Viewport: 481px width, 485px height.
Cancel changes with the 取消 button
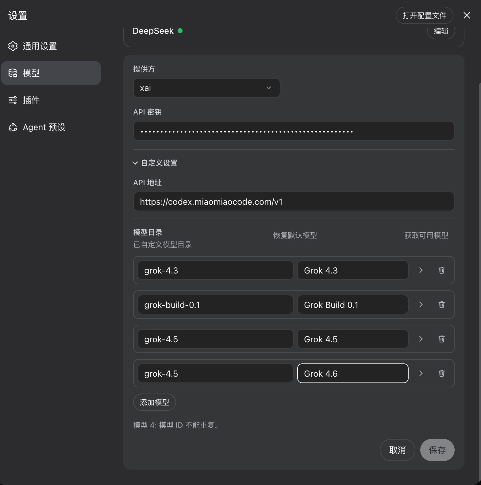[397, 450]
